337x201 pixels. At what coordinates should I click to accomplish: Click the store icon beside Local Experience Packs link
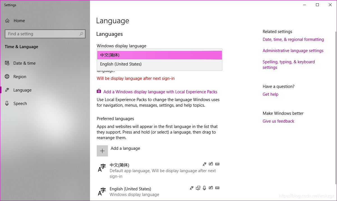(99, 91)
